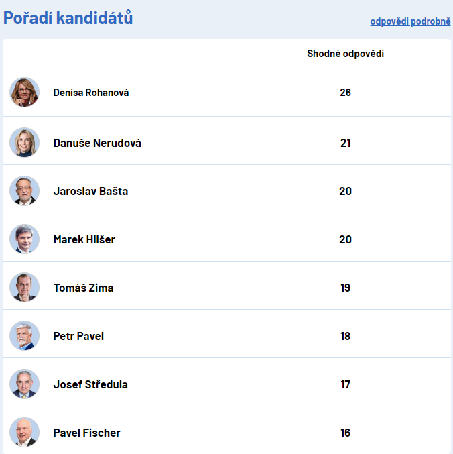
Task: Select the Tomáš Zima name
Action: point(83,288)
